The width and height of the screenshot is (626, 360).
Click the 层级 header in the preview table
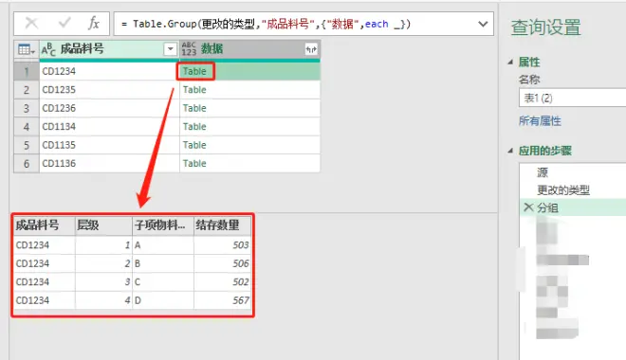103,225
